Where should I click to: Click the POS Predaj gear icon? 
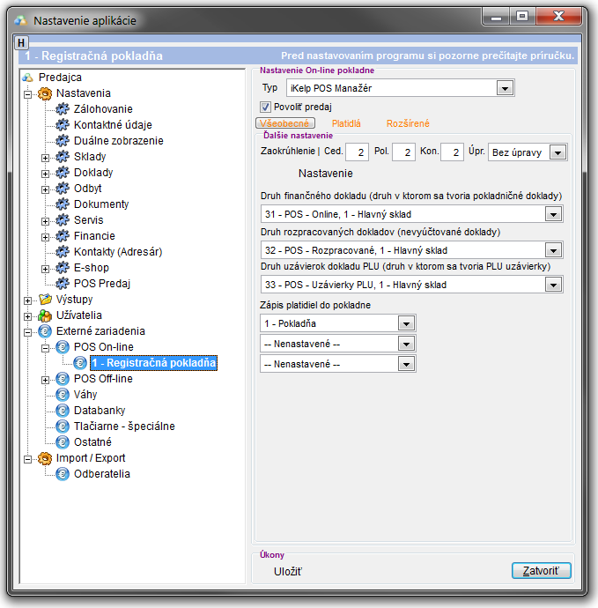[62, 284]
